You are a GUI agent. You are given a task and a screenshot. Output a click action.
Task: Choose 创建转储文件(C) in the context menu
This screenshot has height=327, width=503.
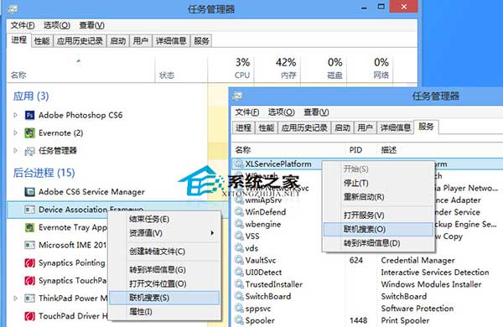click(x=165, y=252)
